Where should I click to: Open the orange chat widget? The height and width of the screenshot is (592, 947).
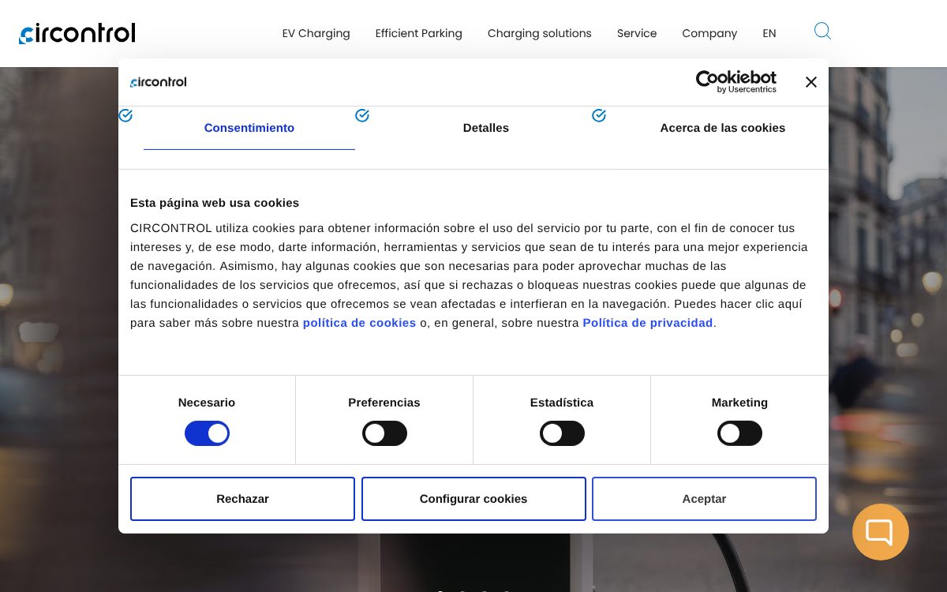click(x=881, y=532)
